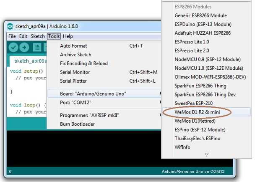Open the Sketch menu
Image resolution: width=260 pixels, height=182 pixels.
point(38,36)
